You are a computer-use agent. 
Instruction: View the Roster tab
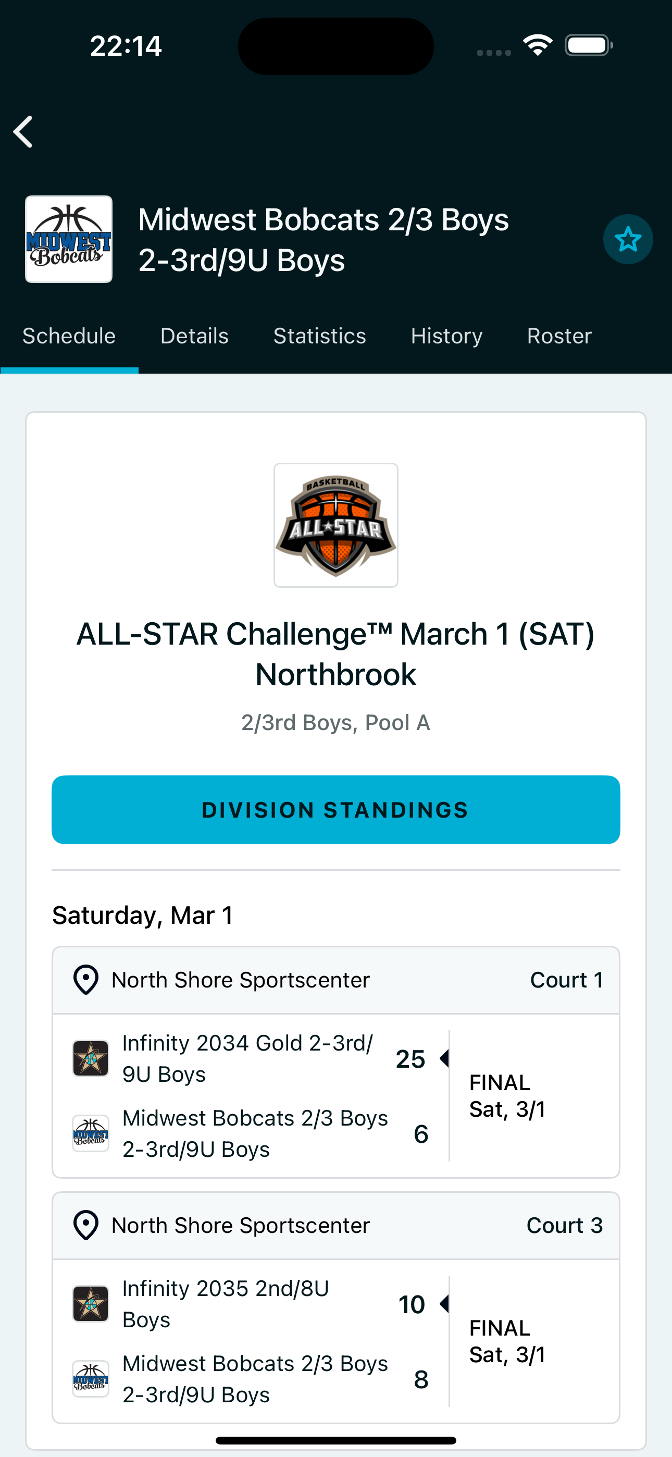pos(559,336)
